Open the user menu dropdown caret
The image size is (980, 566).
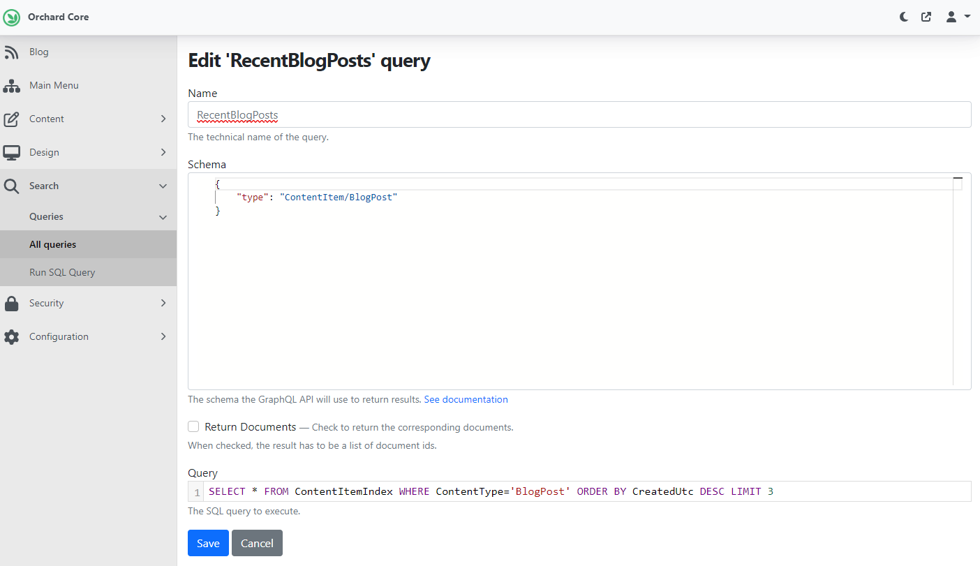coord(967,16)
